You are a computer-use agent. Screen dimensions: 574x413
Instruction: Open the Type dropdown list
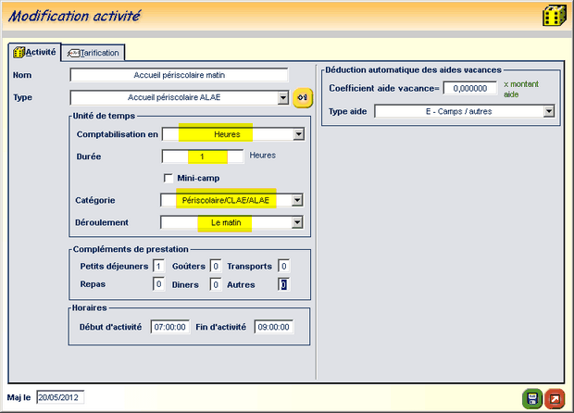coord(283,97)
